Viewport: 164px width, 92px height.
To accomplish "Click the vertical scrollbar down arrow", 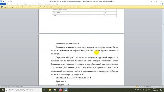I will [163, 81].
